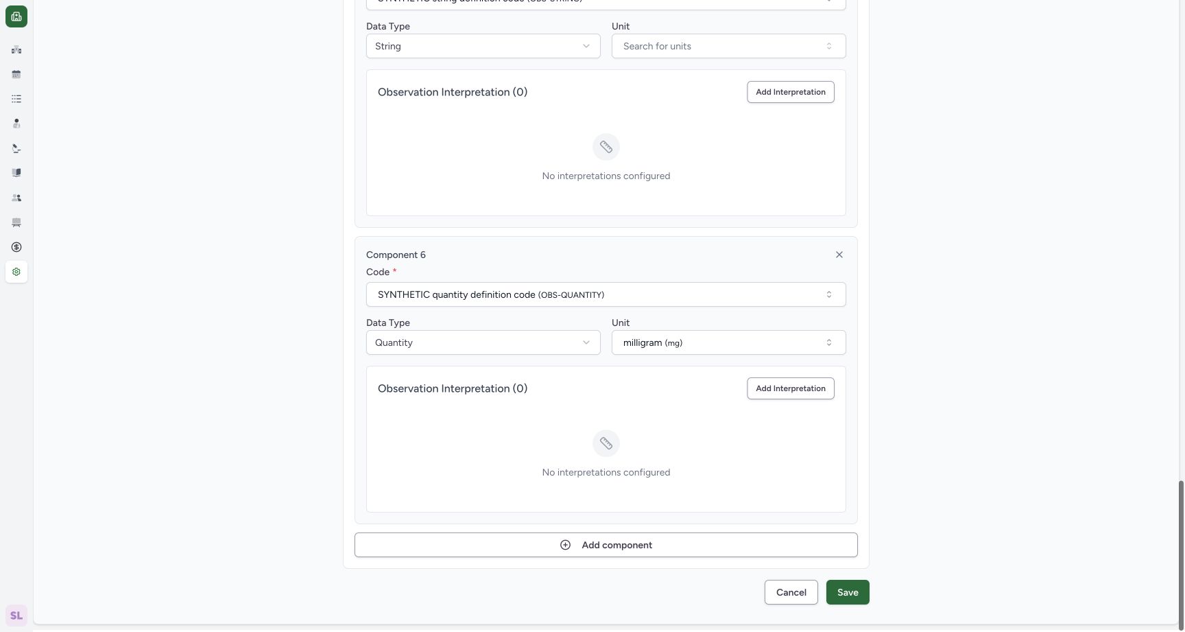Expand the milligram (mg) unit selector
Viewport: 1185px width, 632px height.
[x=729, y=342]
